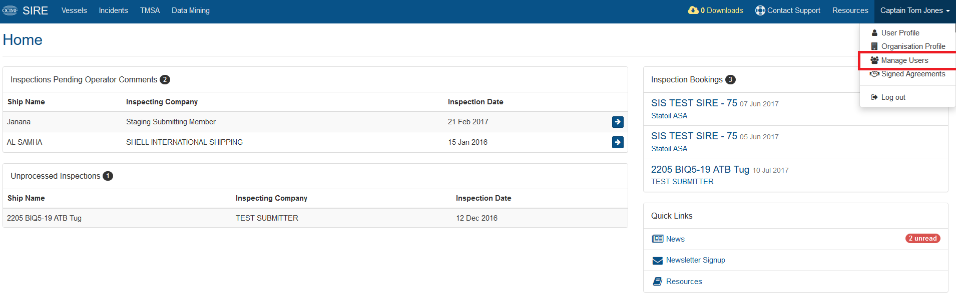Click the Quick Links heading
Viewport: 956px width, 301px height.
point(672,216)
